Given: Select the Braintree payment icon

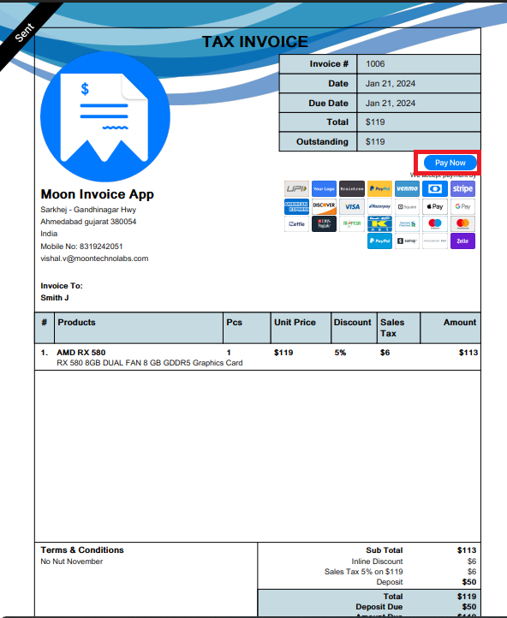Looking at the screenshot, I should click(x=352, y=189).
